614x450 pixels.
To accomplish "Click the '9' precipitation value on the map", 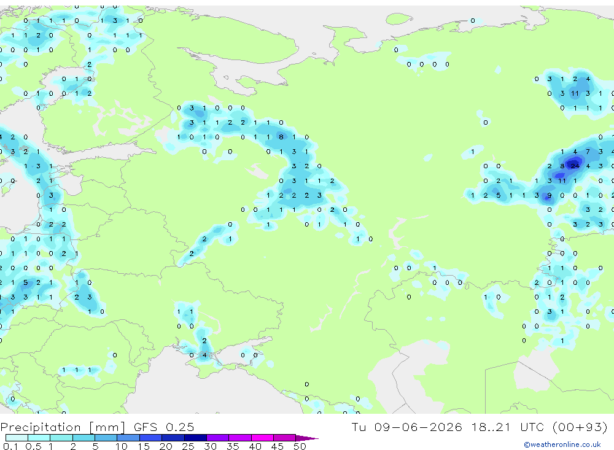I will (550, 195).
